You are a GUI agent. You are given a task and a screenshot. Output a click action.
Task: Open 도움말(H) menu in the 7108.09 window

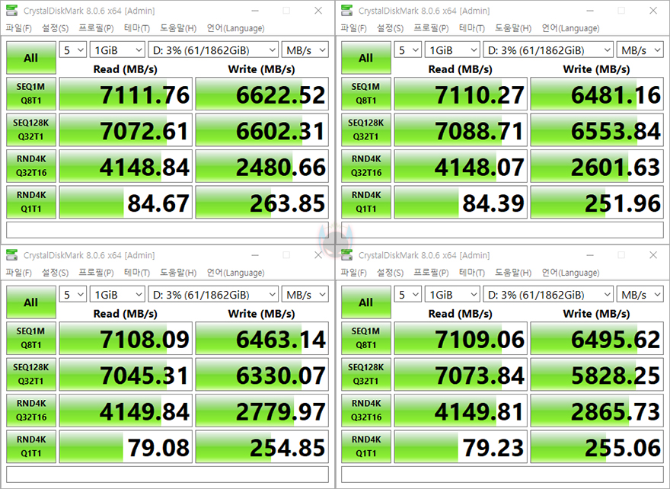(178, 273)
